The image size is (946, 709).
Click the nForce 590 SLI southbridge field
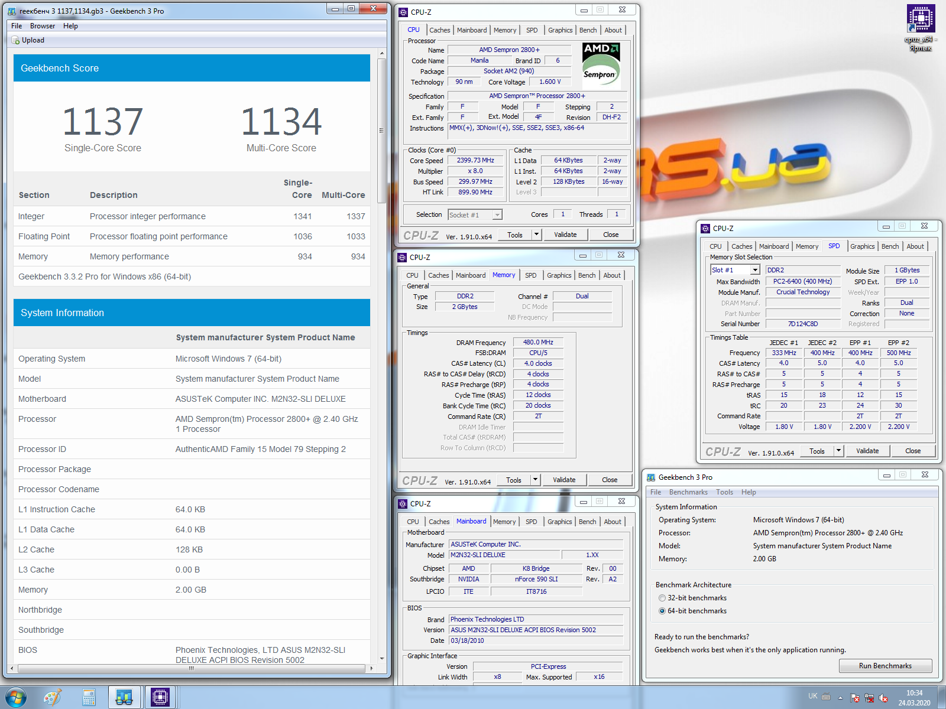click(x=536, y=579)
